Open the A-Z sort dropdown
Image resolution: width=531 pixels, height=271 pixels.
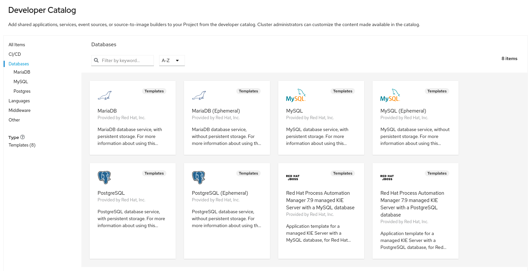click(x=172, y=60)
